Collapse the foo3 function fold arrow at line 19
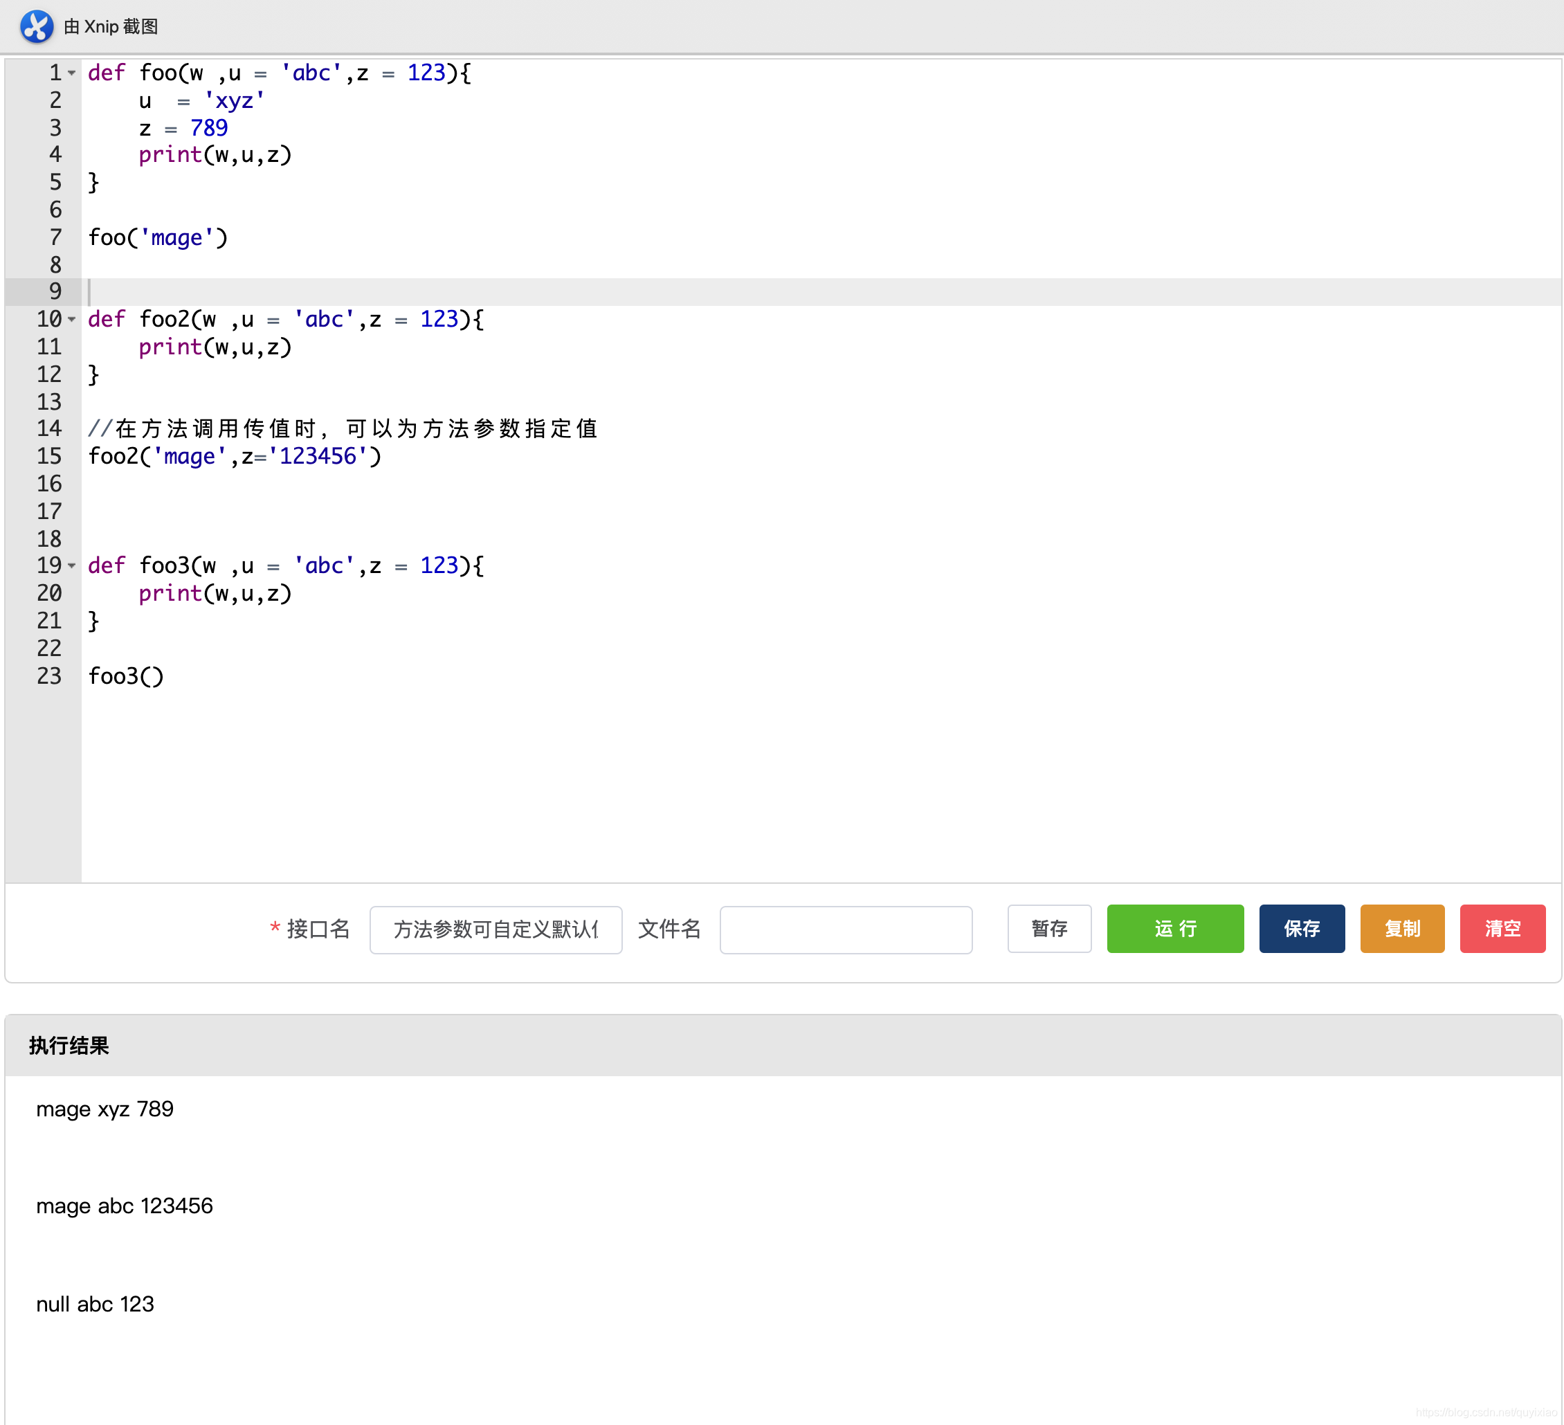This screenshot has height=1425, width=1564. pos(71,565)
